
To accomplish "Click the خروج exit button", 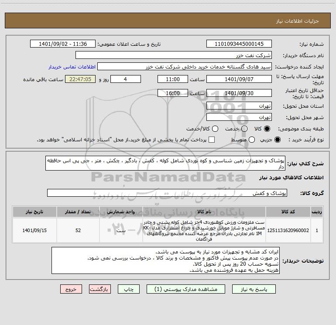I will point(71,289).
